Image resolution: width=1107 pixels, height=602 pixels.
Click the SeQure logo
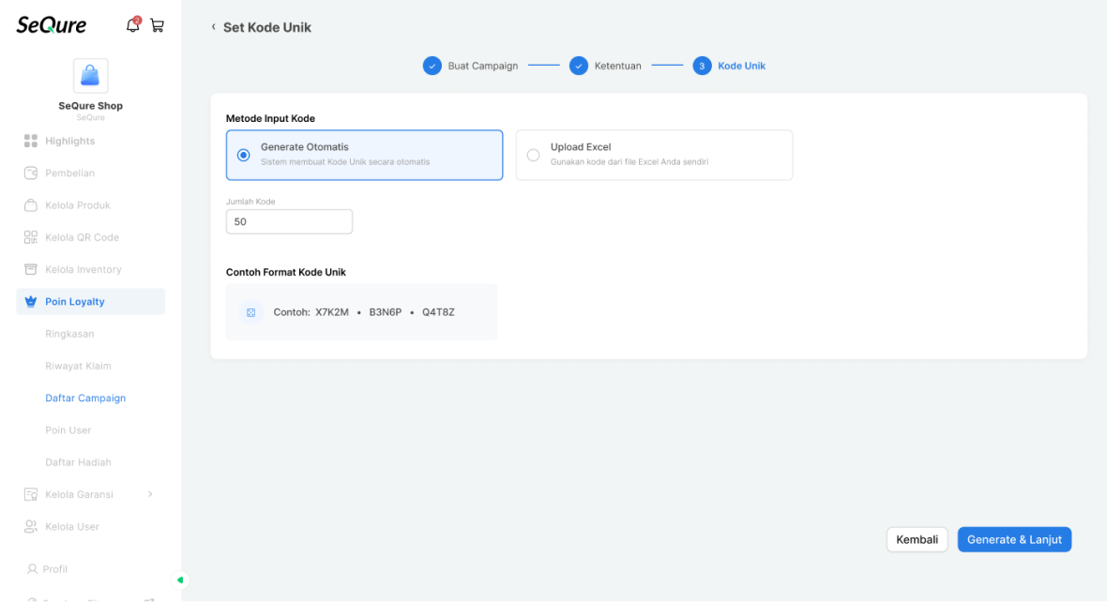click(52, 25)
